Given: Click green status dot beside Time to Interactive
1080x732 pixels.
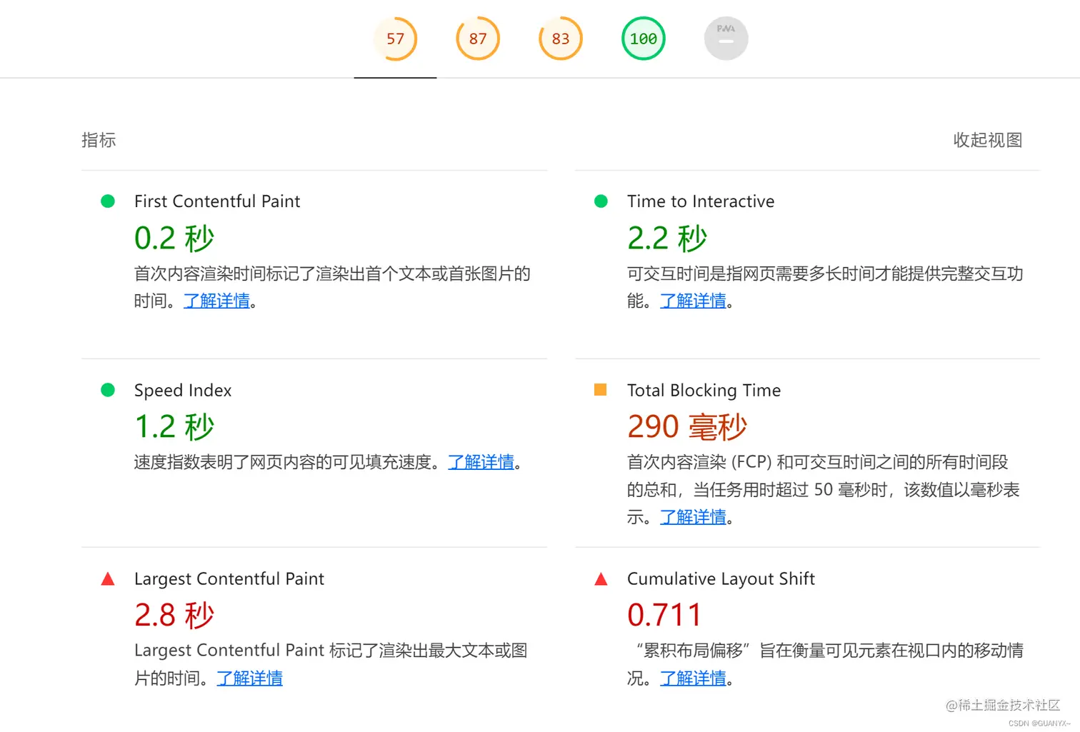Looking at the screenshot, I should pos(601,201).
